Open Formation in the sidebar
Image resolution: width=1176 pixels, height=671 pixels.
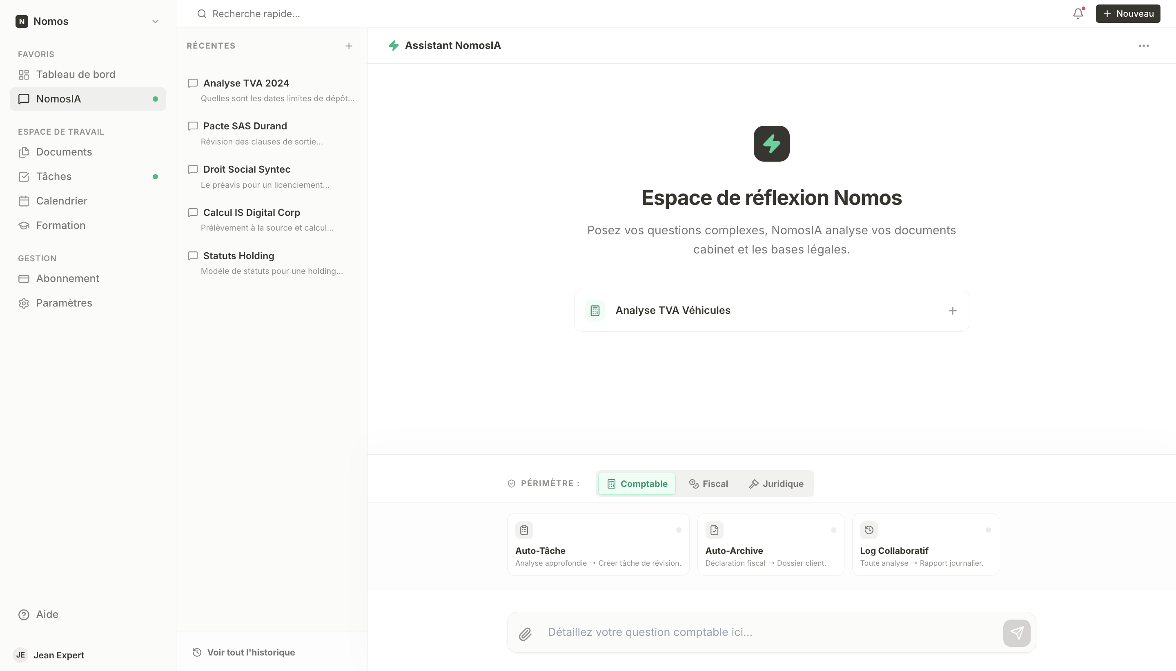(x=60, y=225)
